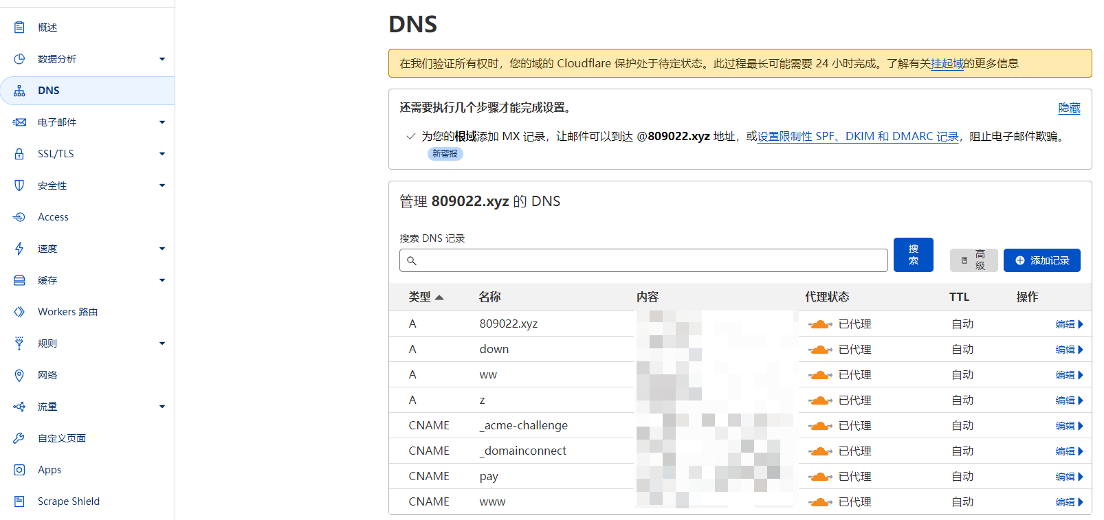The width and height of the screenshot is (1104, 520).
Task: Click the Scrape Shield document icon
Action: tap(19, 501)
